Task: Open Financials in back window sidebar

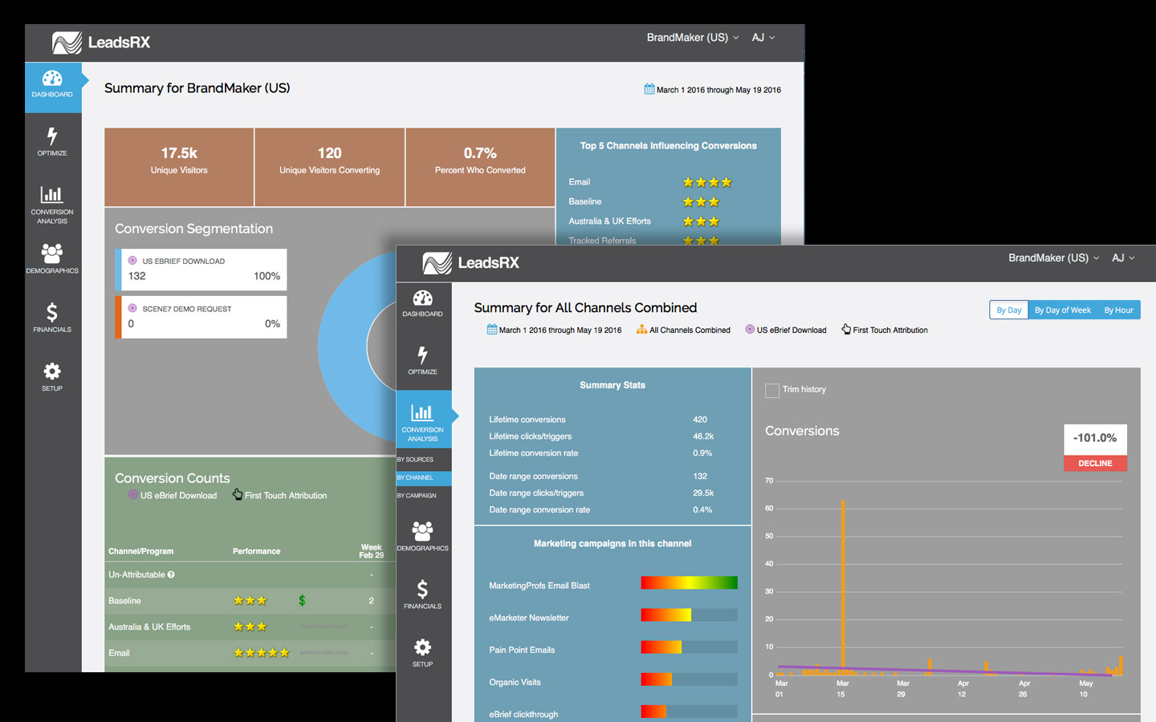Action: tap(52, 317)
